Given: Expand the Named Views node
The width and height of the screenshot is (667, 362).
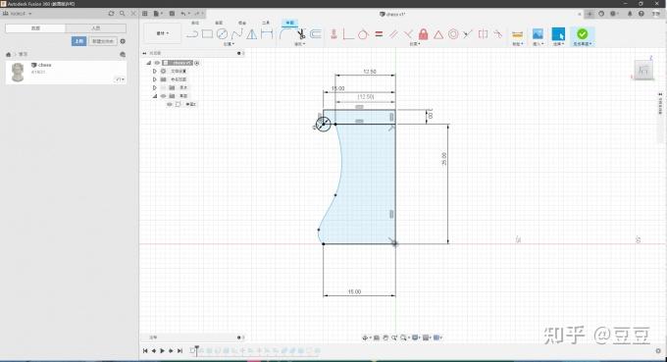Looking at the screenshot, I should (x=155, y=79).
